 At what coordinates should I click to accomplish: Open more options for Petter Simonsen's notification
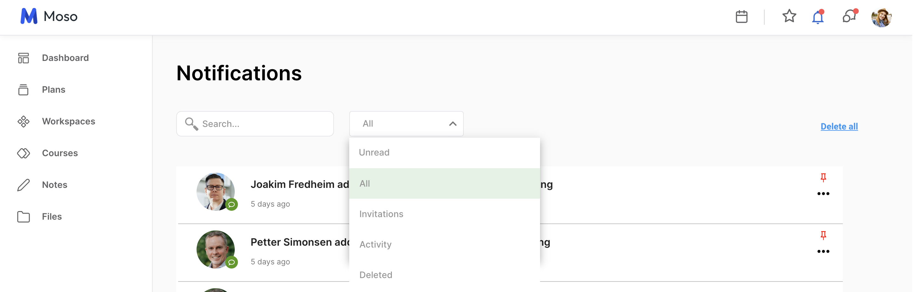coord(823,252)
